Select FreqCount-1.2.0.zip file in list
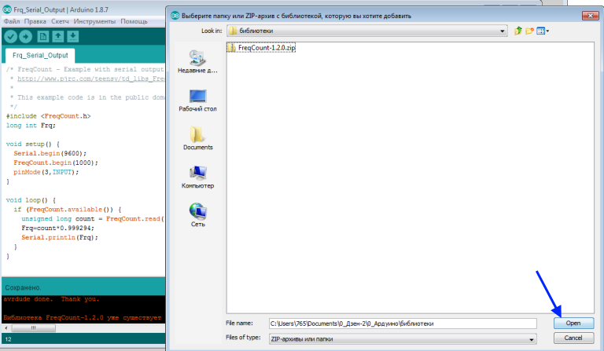 pyautogui.click(x=262, y=48)
